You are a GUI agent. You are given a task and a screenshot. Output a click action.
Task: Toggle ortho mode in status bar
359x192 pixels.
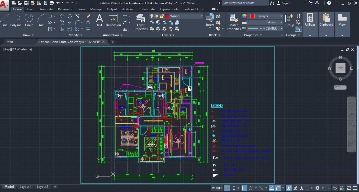244,188
